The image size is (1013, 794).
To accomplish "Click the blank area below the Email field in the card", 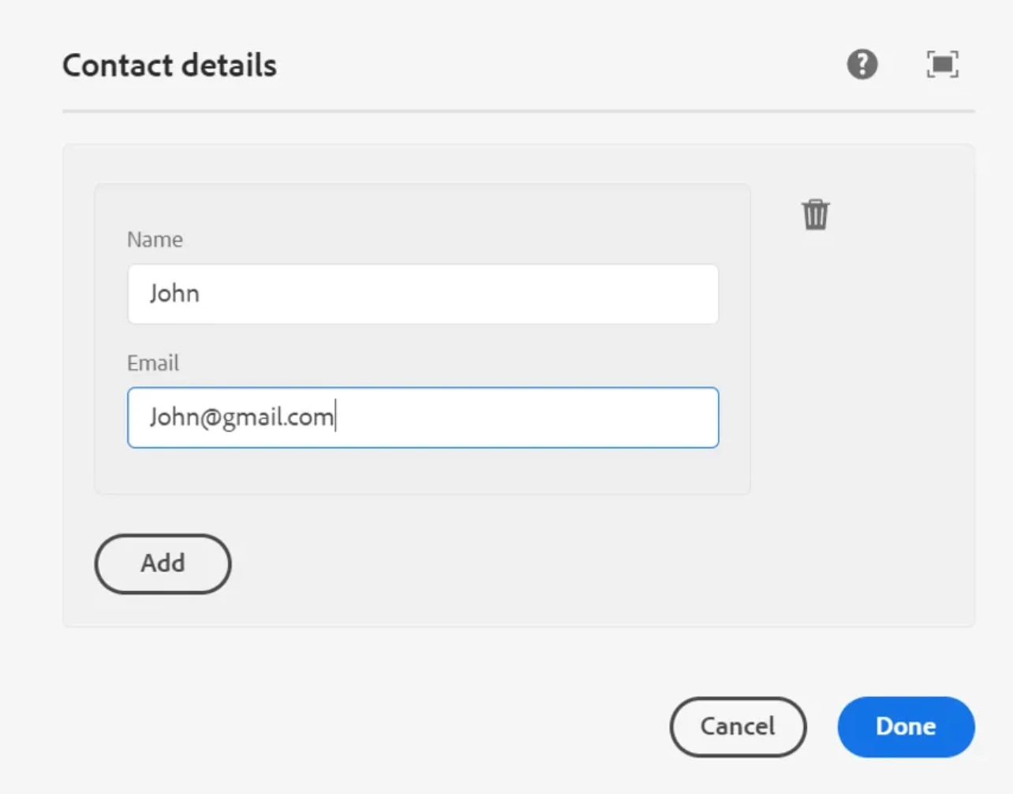I will click(x=423, y=471).
